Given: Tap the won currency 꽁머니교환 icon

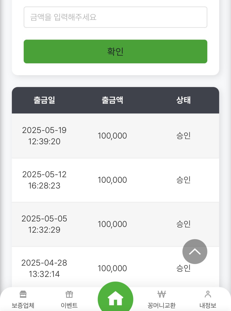Looking at the screenshot, I should pos(162,294).
